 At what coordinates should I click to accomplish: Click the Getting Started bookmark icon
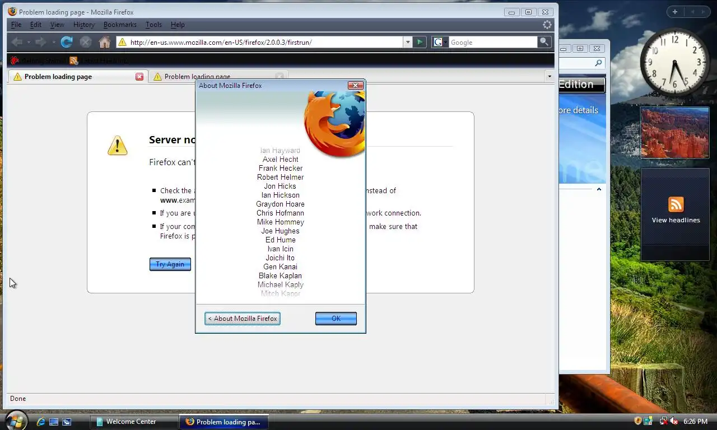point(15,60)
